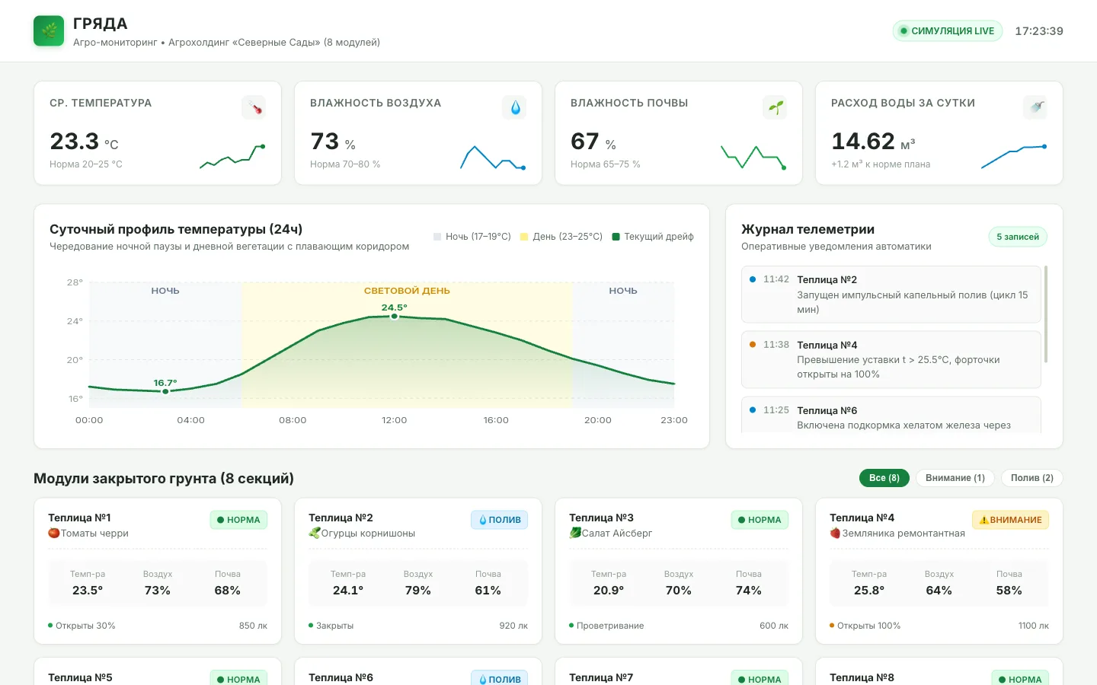The image size is (1097, 685).
Task: Click the Теплица №4 card title
Action: click(x=862, y=518)
